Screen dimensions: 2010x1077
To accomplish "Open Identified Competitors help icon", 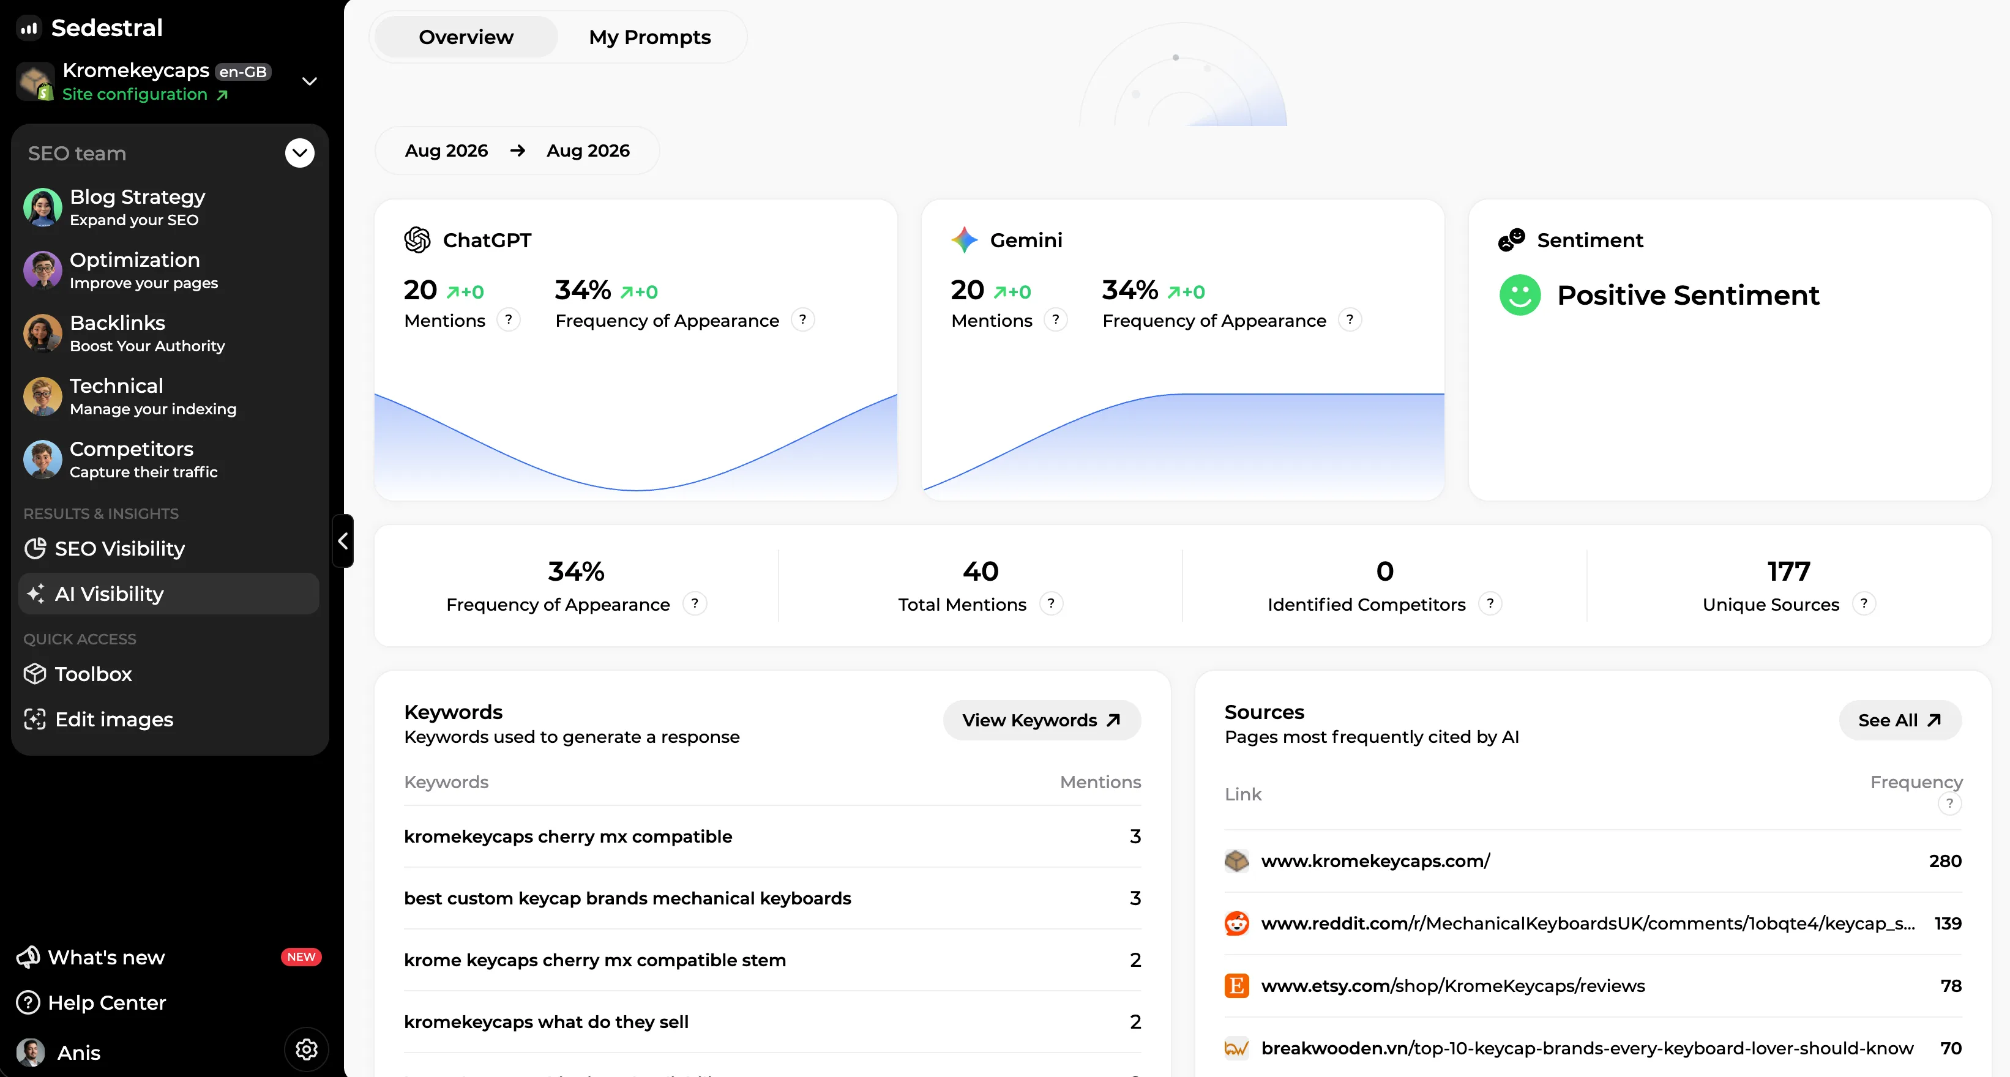I will [1490, 603].
